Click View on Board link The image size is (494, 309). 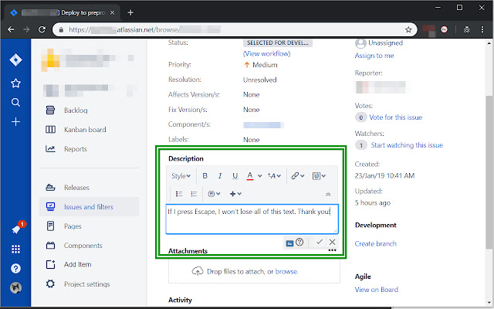click(x=377, y=290)
